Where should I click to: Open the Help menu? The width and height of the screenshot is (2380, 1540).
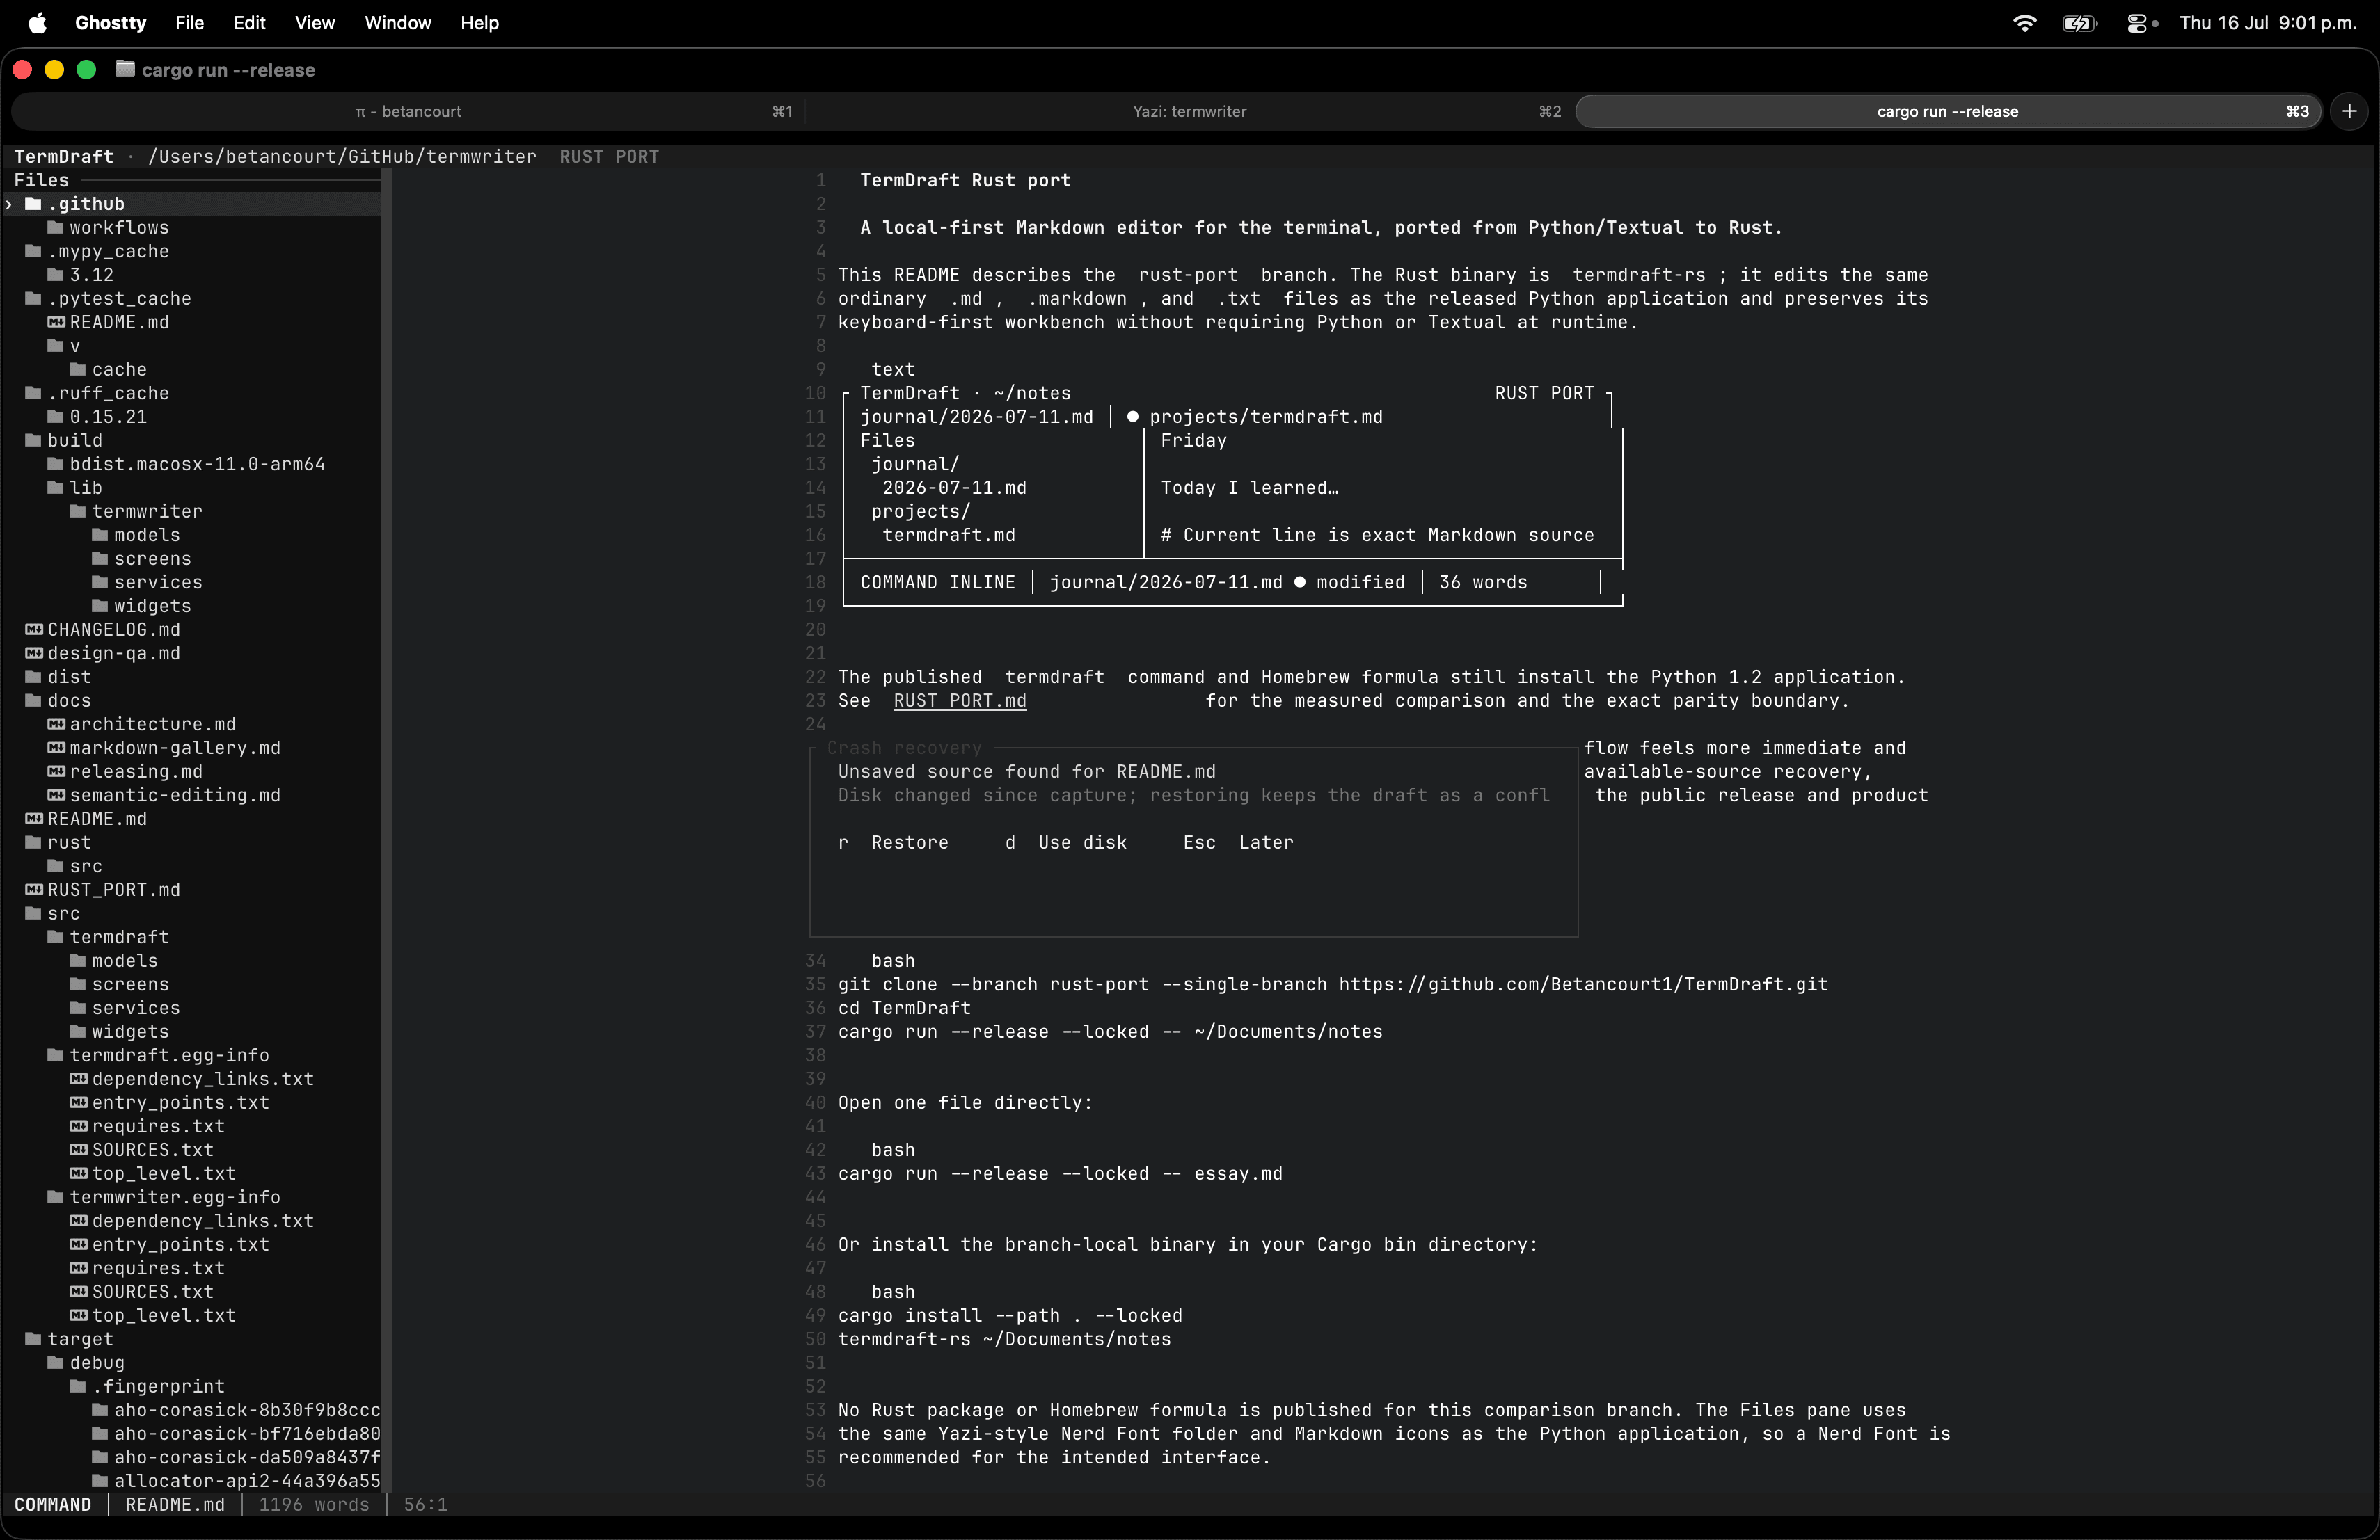[480, 23]
